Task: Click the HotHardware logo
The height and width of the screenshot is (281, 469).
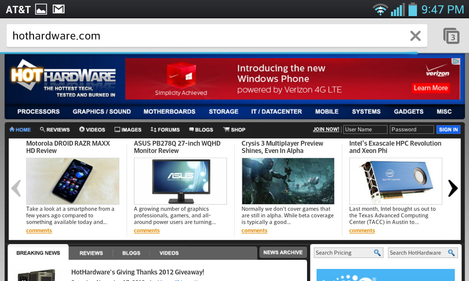Action: tap(63, 78)
